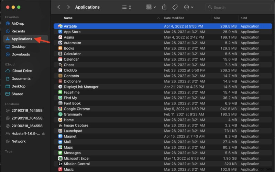Sort by Name column header

click(68, 18)
